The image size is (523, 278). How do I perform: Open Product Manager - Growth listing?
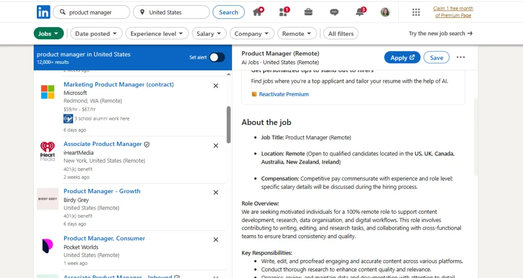(x=102, y=191)
